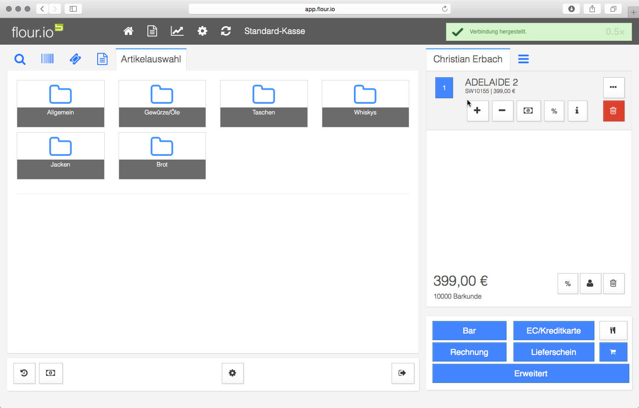Apply percent discount to ADELAIDE 2 item
Image resolution: width=639 pixels, height=408 pixels.
click(554, 111)
